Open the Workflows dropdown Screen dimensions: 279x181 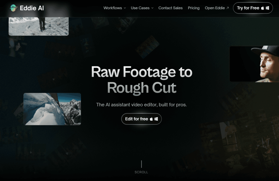click(x=112, y=8)
